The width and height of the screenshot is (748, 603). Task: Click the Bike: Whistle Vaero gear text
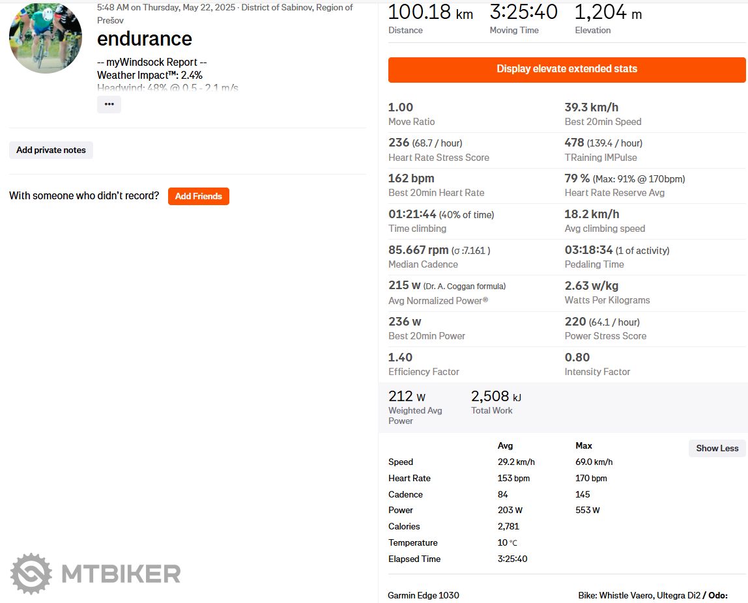tap(639, 595)
